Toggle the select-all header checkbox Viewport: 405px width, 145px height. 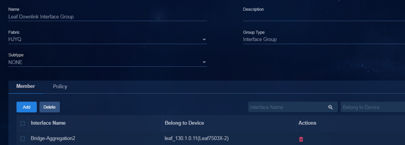click(23, 123)
